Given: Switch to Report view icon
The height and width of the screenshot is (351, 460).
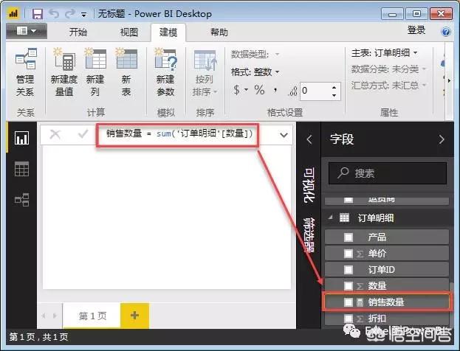Looking at the screenshot, I should 21,138.
